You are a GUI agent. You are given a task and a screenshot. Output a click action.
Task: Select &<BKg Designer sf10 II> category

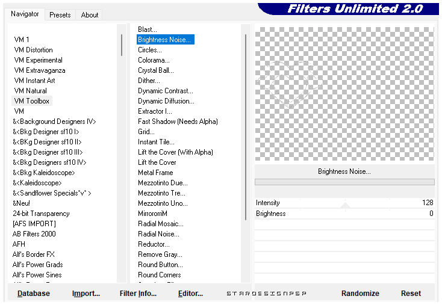point(47,141)
